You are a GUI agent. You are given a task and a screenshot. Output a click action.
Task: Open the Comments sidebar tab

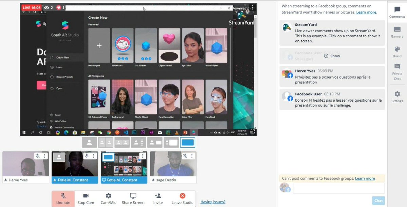click(x=397, y=13)
